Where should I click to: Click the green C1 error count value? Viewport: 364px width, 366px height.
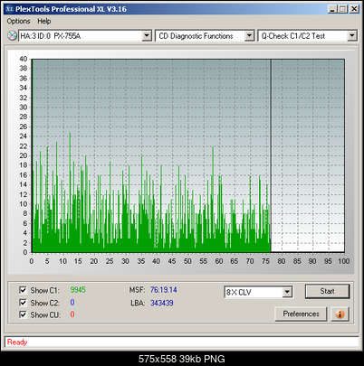pos(78,290)
